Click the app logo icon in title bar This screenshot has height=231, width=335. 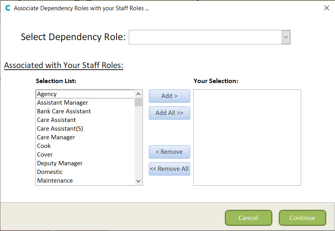pos(7,8)
